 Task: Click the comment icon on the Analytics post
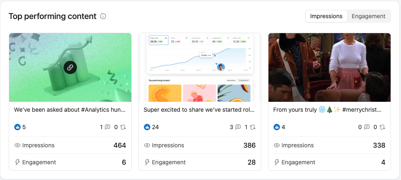click(x=108, y=127)
